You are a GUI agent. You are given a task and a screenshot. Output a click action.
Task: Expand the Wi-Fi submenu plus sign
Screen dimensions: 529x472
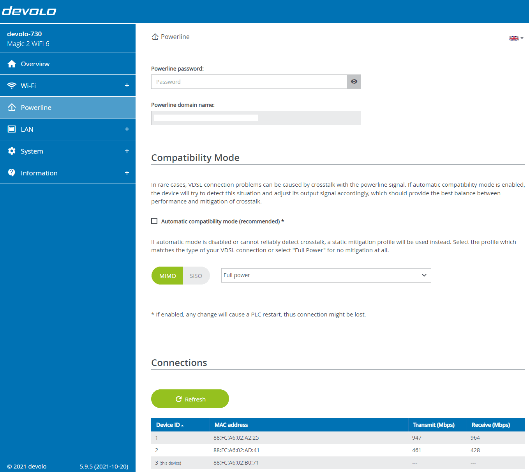(x=127, y=85)
